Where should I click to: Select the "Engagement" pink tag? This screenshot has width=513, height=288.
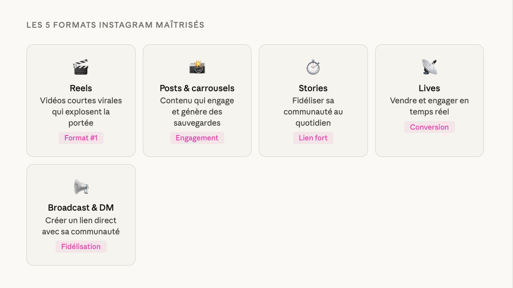(197, 138)
